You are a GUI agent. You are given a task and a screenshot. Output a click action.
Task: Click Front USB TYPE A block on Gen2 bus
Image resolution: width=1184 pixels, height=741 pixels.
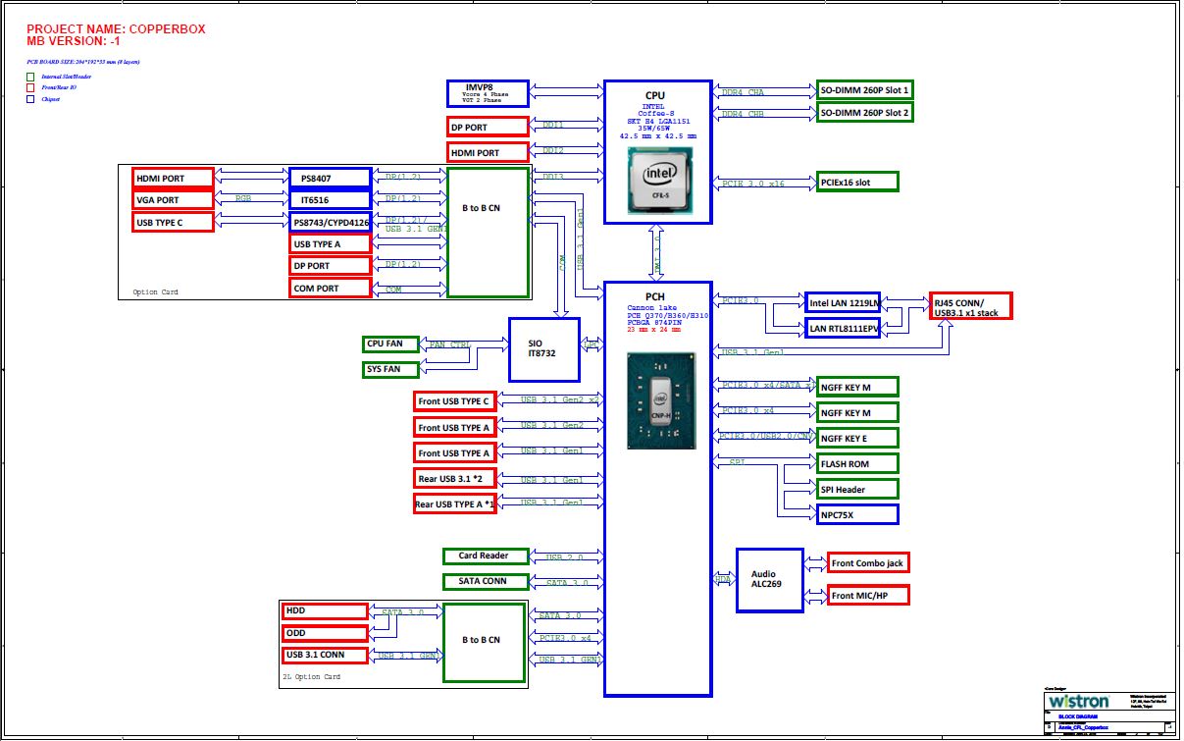[x=454, y=427]
